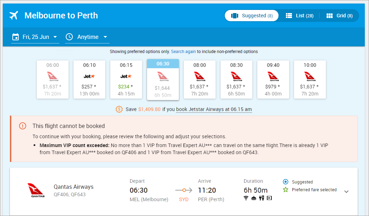Click the clock icon next to Anytime
The width and height of the screenshot is (369, 216).
(69, 37)
